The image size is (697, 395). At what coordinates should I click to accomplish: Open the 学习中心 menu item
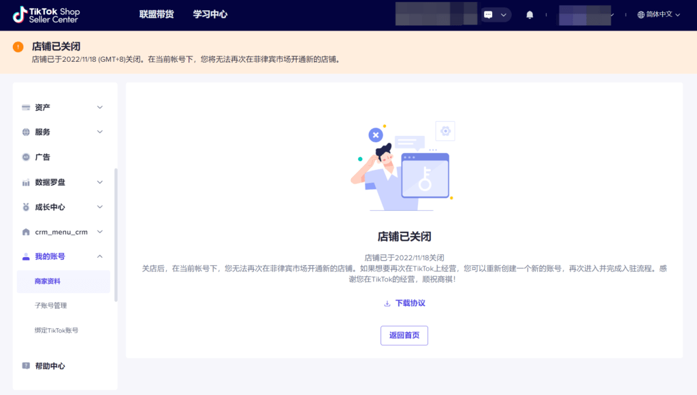(210, 14)
